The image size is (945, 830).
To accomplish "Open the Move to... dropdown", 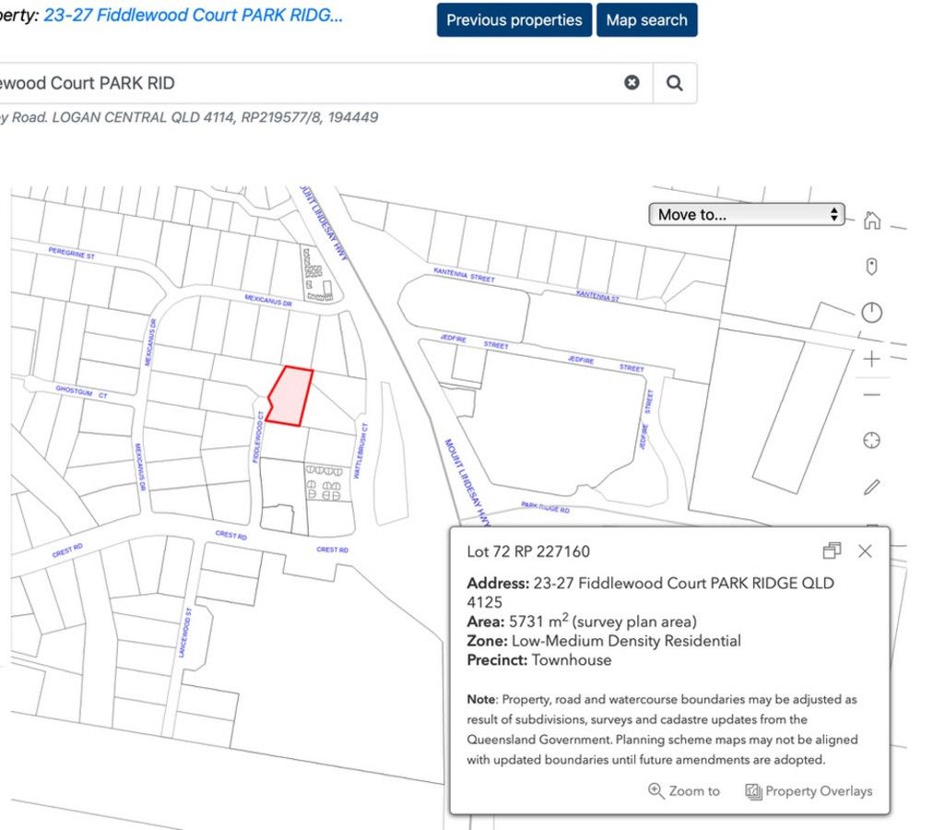I will (746, 215).
